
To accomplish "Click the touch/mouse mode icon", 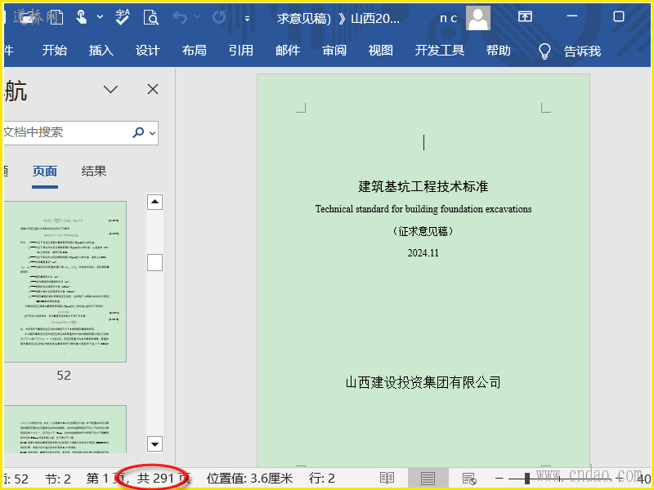I will 81,17.
